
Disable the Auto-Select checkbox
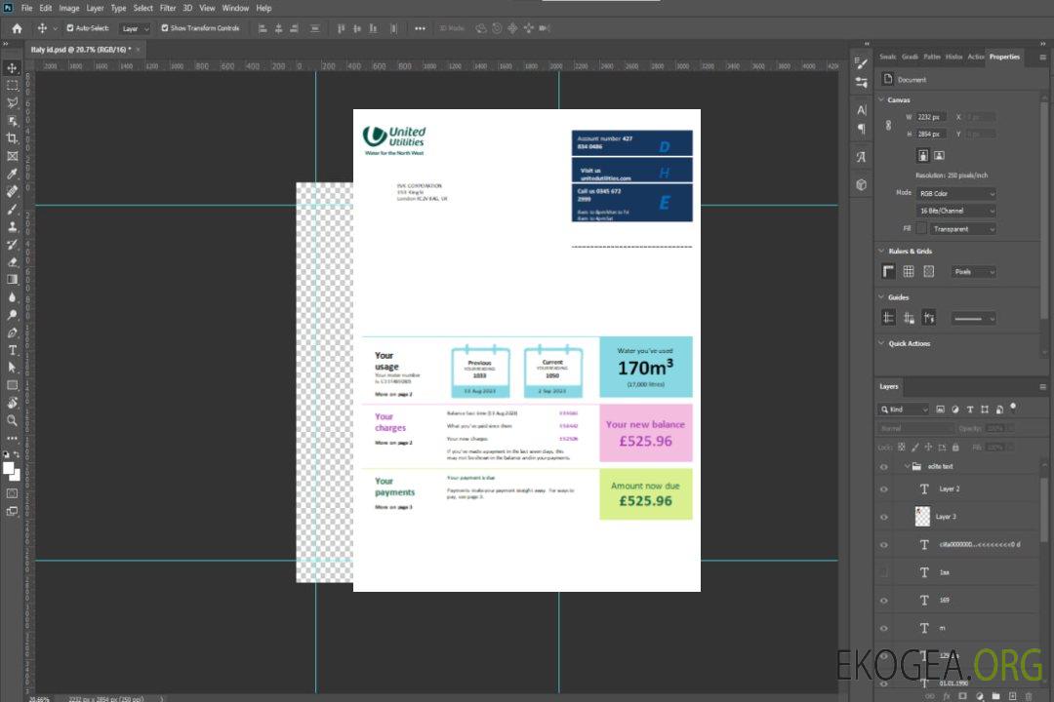pyautogui.click(x=69, y=28)
